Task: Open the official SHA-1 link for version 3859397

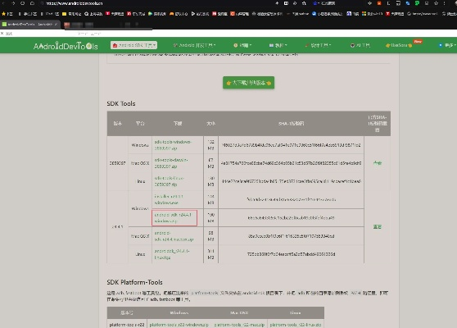Action: pyautogui.click(x=378, y=163)
